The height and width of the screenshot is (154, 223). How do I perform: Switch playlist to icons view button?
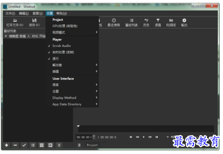[x=50, y=145]
